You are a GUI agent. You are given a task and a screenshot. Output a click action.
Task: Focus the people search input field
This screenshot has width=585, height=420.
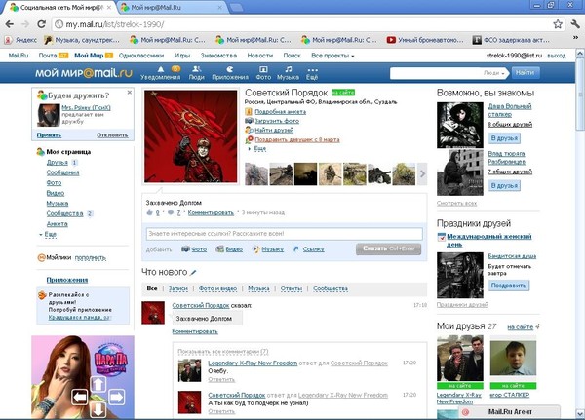[436, 73]
